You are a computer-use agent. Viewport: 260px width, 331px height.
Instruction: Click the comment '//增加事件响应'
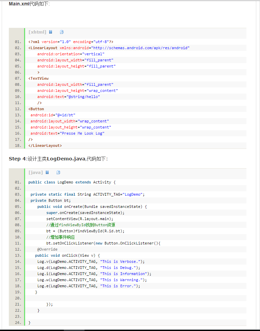61,237
